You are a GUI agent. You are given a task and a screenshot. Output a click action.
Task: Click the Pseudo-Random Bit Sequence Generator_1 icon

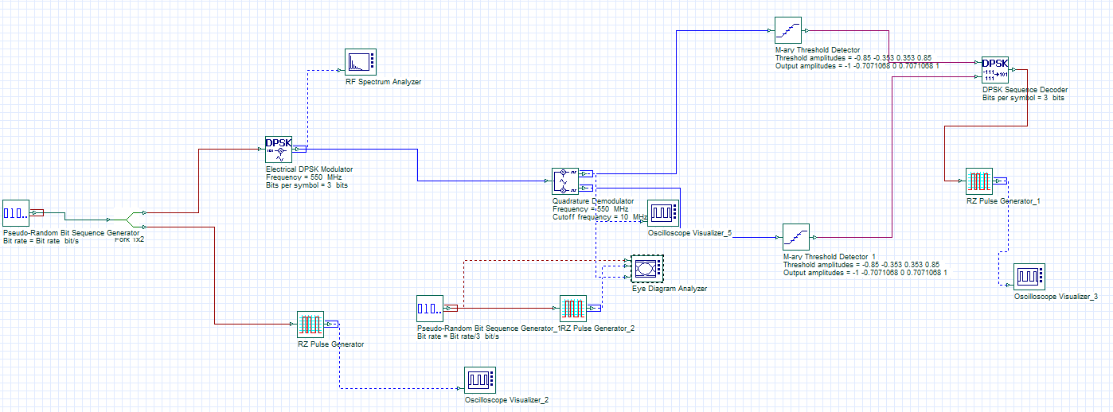pos(430,309)
